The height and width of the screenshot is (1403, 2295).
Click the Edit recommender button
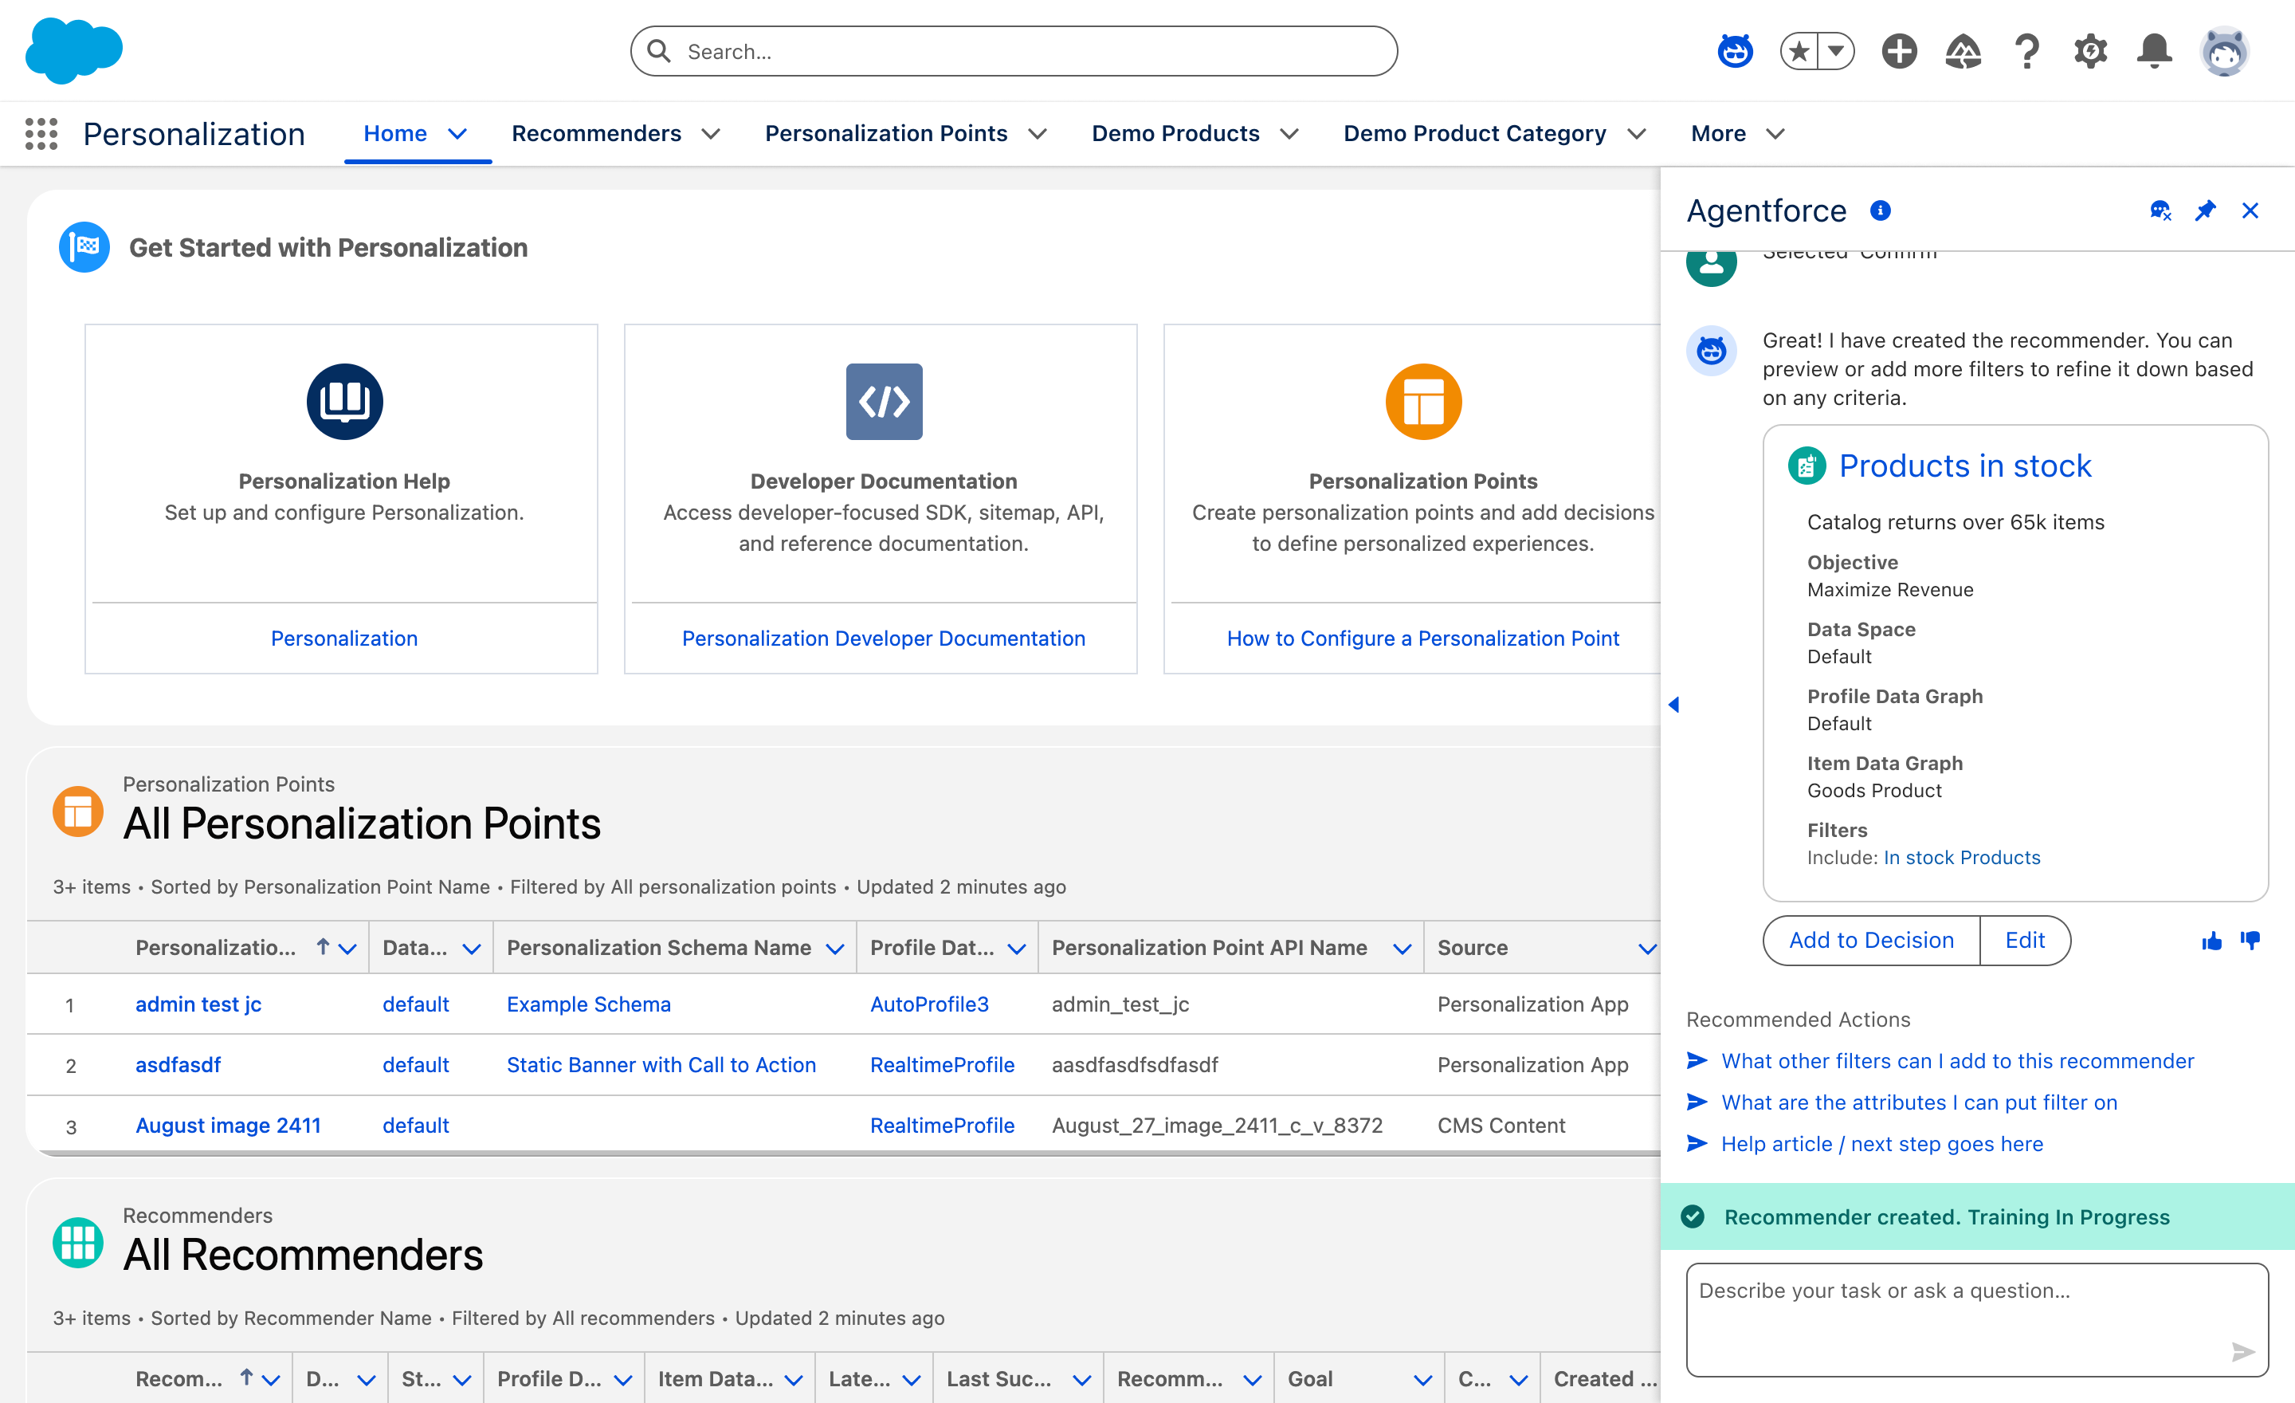coord(2025,941)
